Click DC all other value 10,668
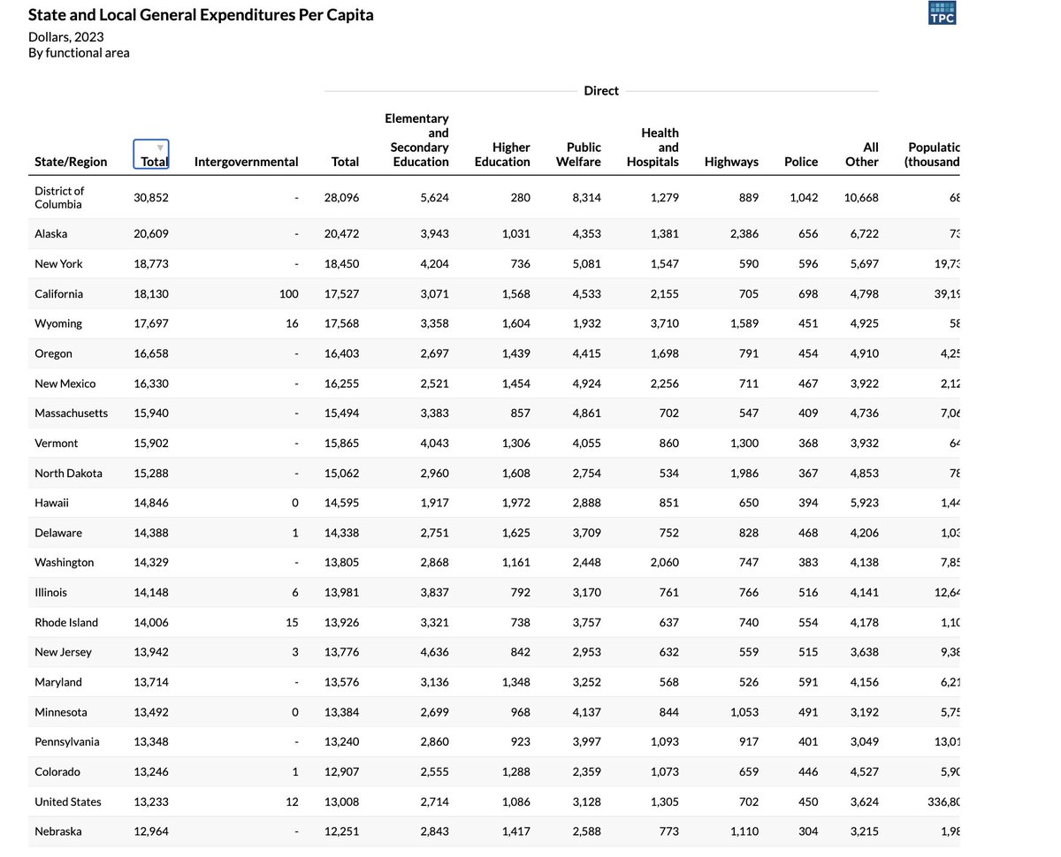1061x857 pixels. 861,198
